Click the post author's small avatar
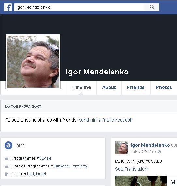 122,148
